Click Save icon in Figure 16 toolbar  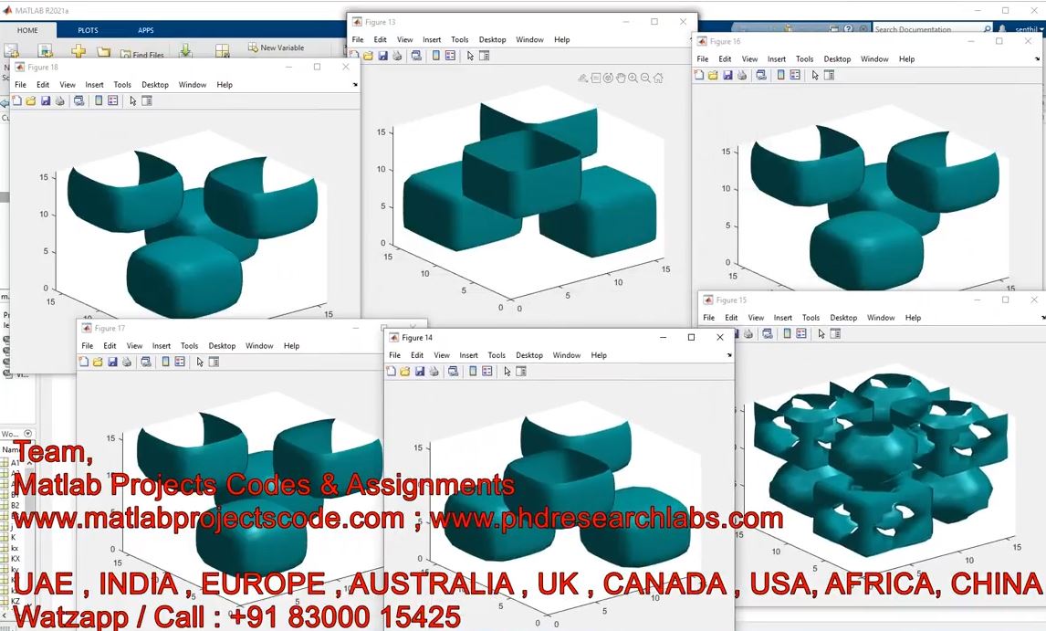point(727,75)
